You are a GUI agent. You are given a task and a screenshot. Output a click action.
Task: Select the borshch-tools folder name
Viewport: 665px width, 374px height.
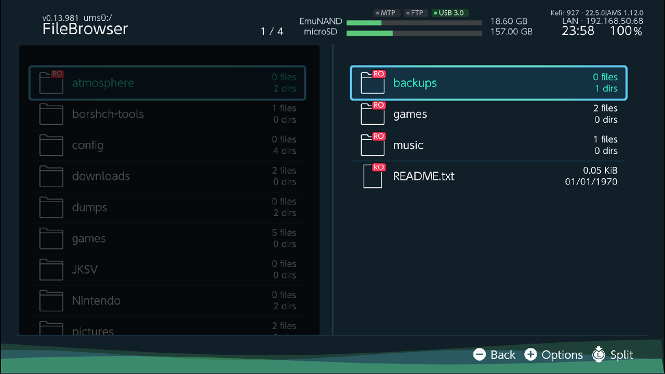click(108, 114)
